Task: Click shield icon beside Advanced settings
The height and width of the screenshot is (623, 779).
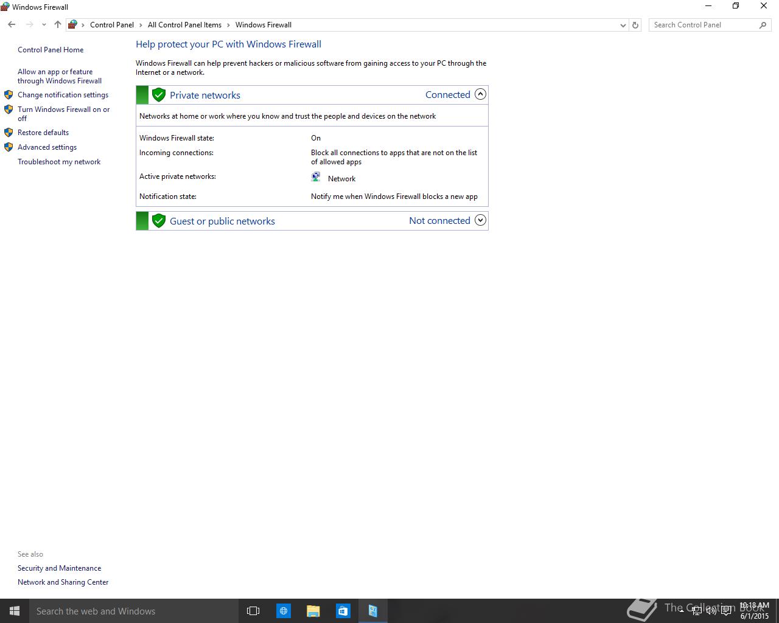Action: click(9, 147)
